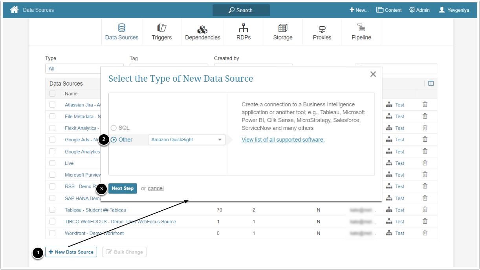This screenshot has width=480, height=270.
Task: Go to the home page icon
Action: (14, 10)
